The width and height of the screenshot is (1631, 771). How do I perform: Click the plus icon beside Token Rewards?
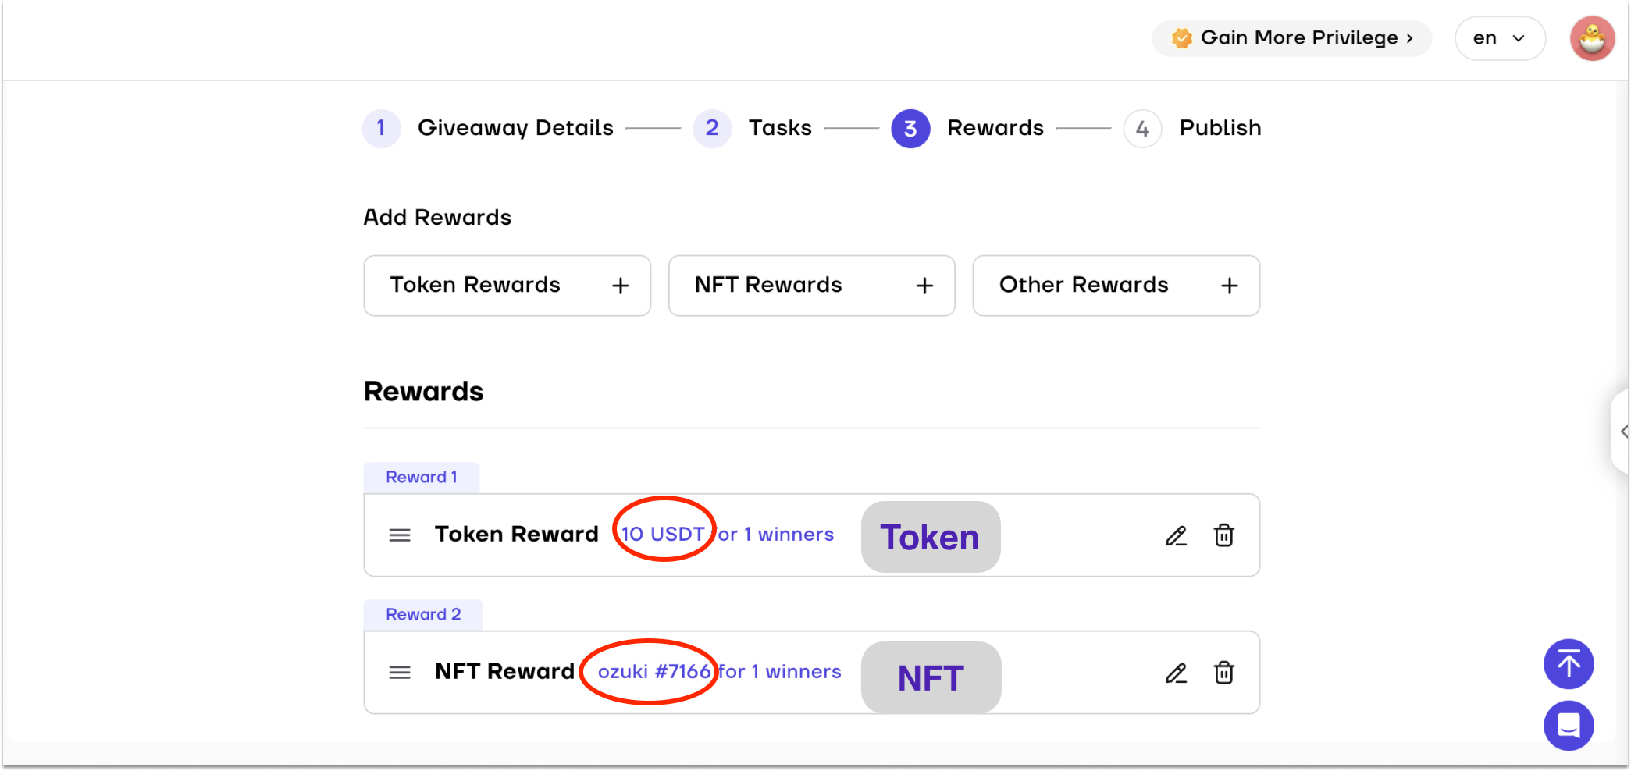coord(621,286)
